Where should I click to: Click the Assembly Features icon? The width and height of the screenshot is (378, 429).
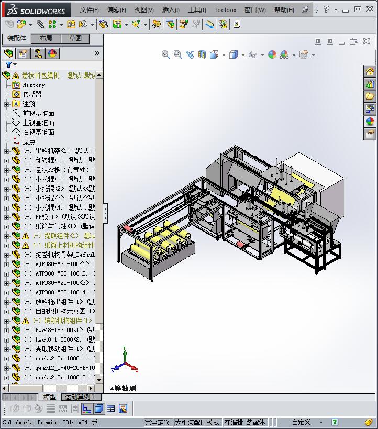coord(117,24)
